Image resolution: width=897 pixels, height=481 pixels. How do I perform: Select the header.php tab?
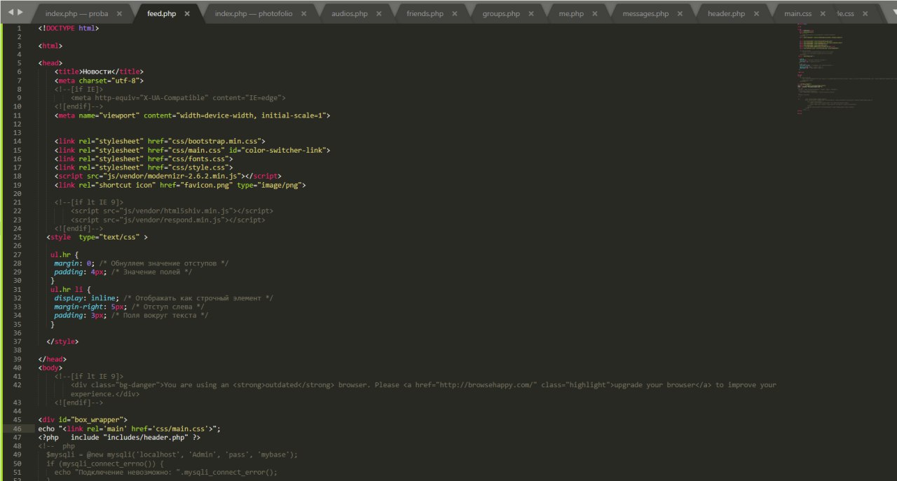[726, 14]
